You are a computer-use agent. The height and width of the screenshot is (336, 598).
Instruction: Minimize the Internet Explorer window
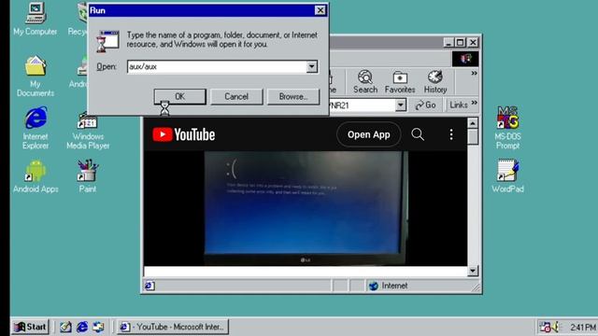(448, 42)
